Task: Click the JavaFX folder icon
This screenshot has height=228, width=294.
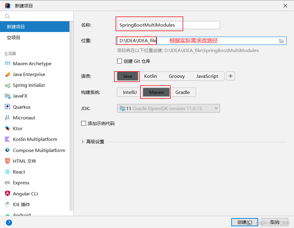Action: coord(7,96)
